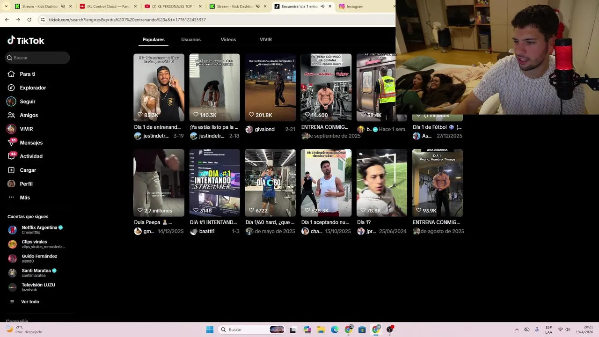The width and height of the screenshot is (599, 337).
Task: Open Netflix Argentina followed account
Action: pos(37,229)
